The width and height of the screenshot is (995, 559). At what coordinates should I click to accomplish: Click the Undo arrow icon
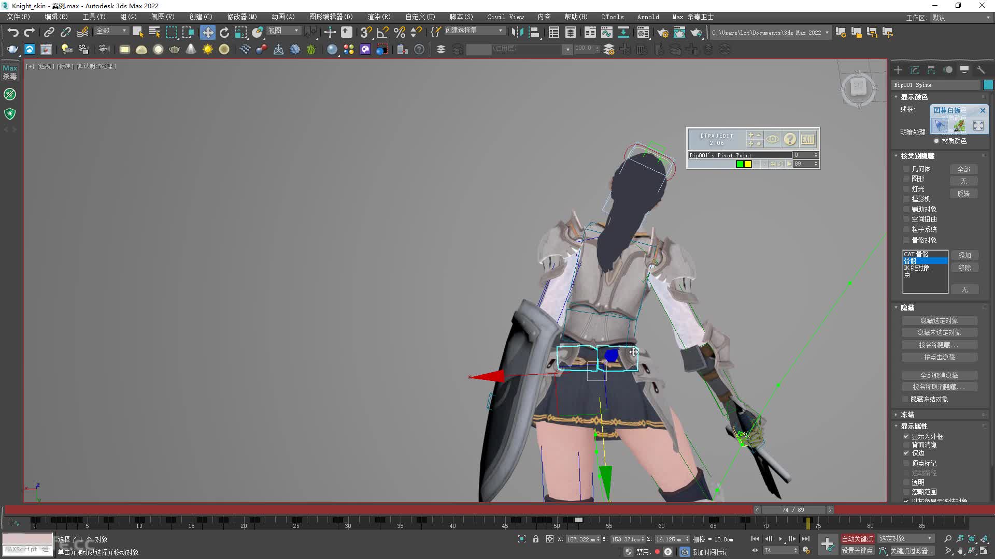tap(13, 32)
